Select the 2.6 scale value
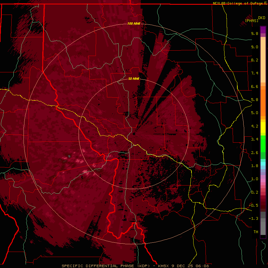268x268 pixels. tap(255, 153)
